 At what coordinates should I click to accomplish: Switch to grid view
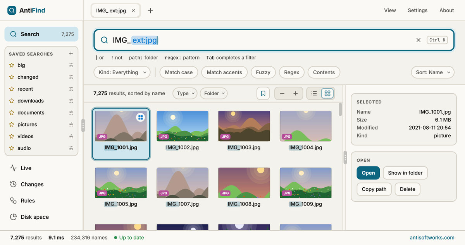pos(327,93)
